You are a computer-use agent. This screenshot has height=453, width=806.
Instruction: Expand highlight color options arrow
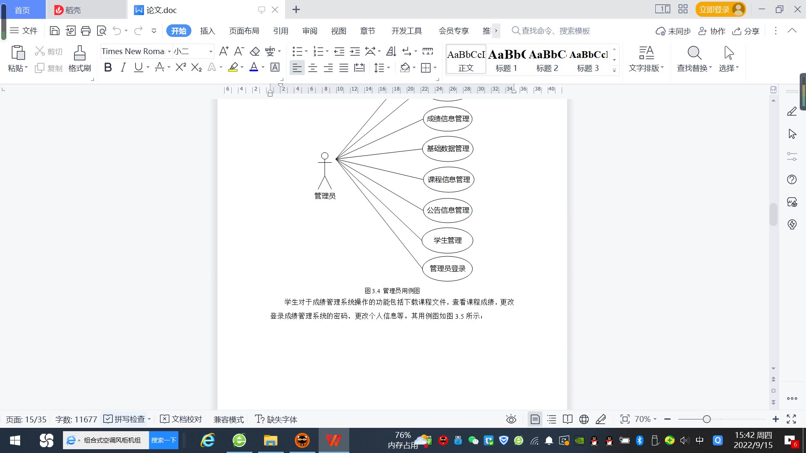click(242, 67)
